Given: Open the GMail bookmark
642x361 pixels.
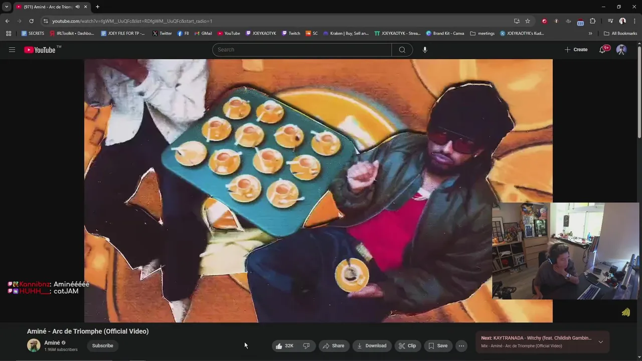Looking at the screenshot, I should point(203,34).
